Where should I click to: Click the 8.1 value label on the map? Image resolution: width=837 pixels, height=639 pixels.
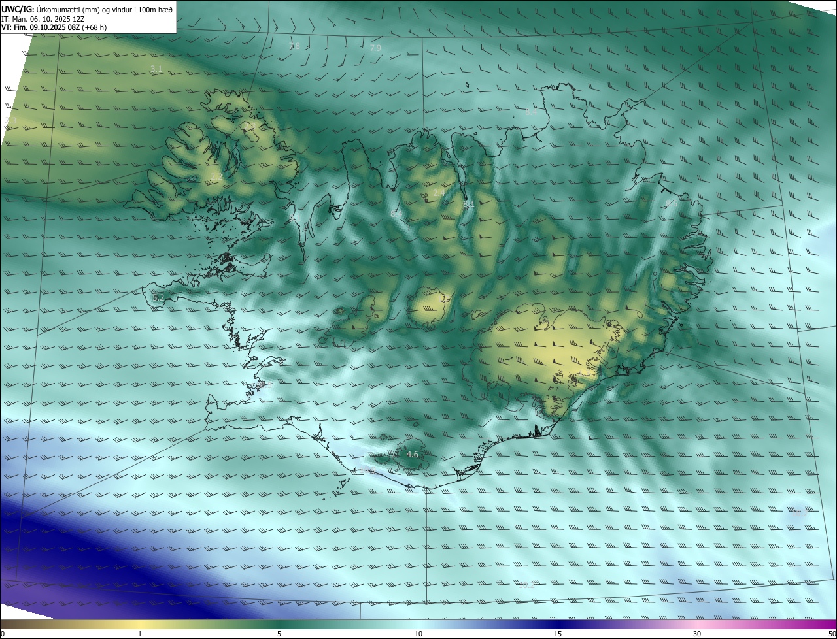468,205
